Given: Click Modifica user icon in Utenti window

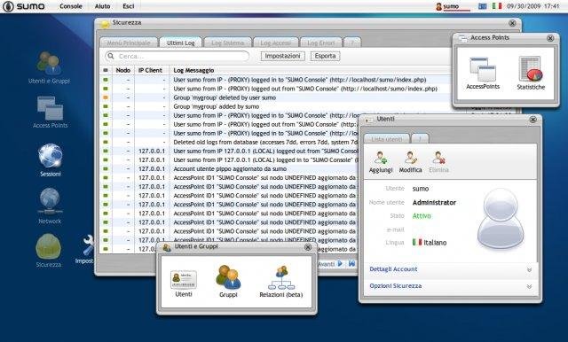Looking at the screenshot, I should point(410,162).
